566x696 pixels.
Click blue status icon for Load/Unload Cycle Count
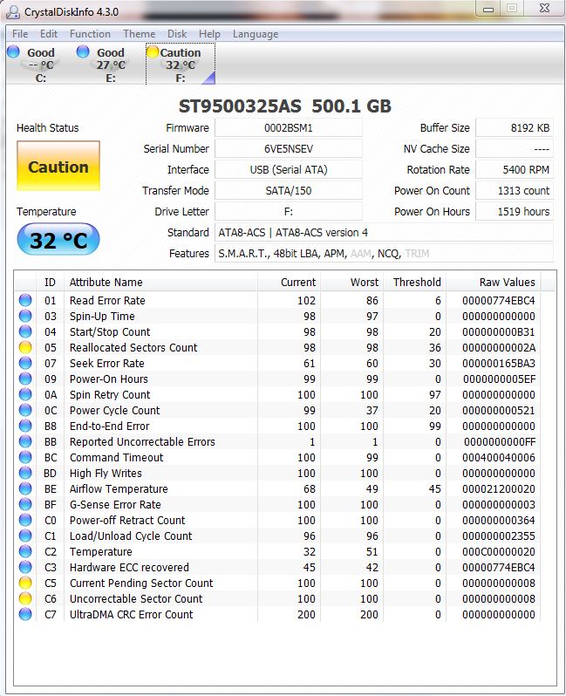pos(25,536)
